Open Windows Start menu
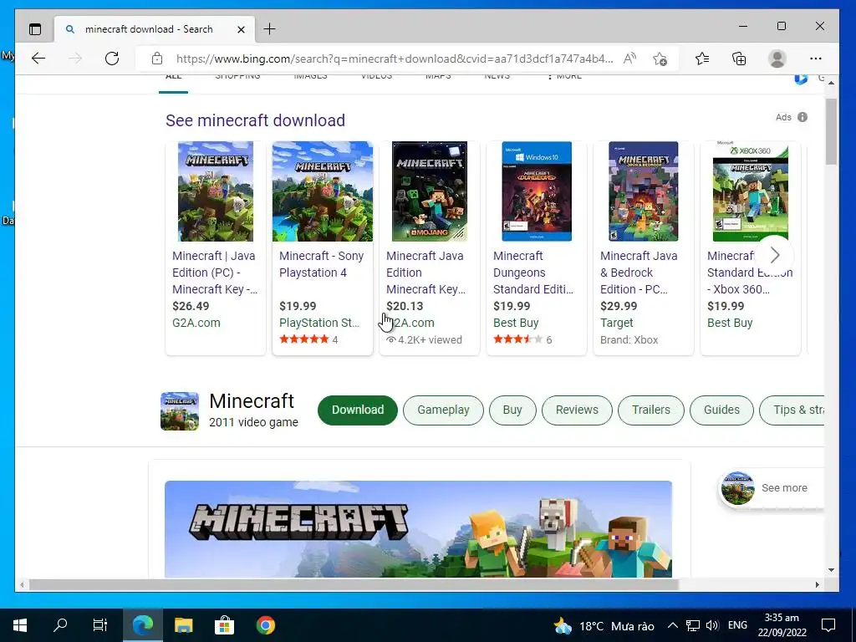 [20, 625]
